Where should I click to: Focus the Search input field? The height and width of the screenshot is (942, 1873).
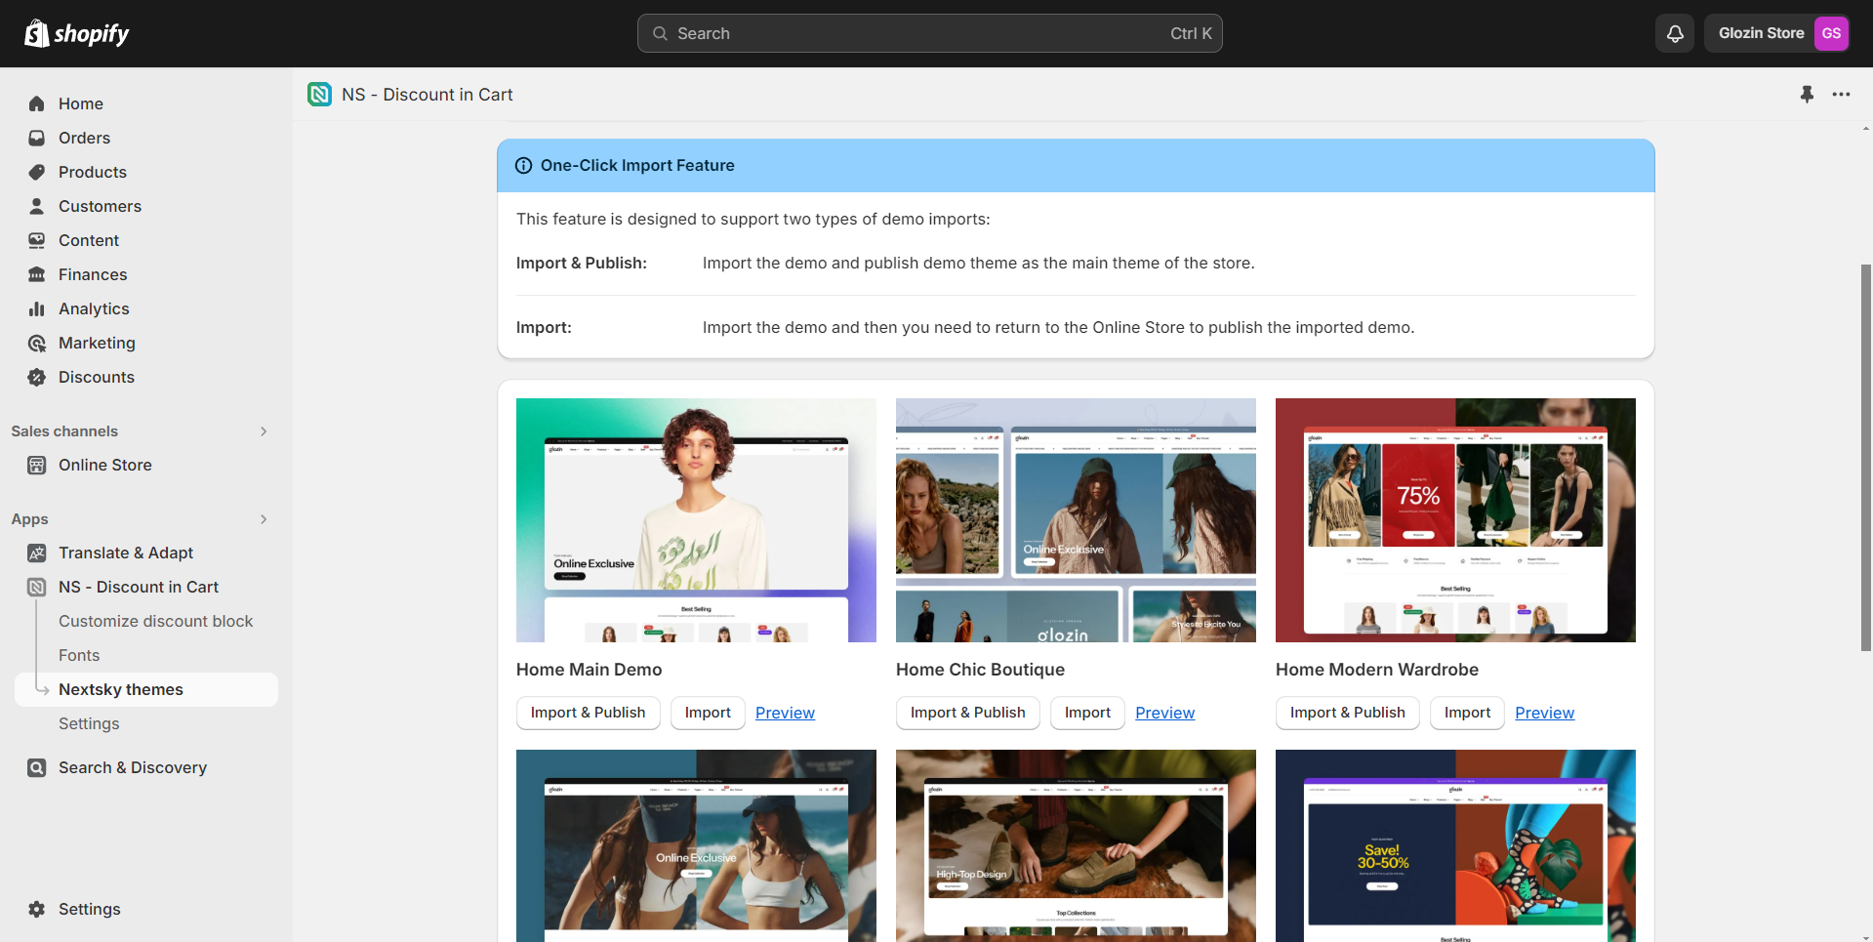929,33
